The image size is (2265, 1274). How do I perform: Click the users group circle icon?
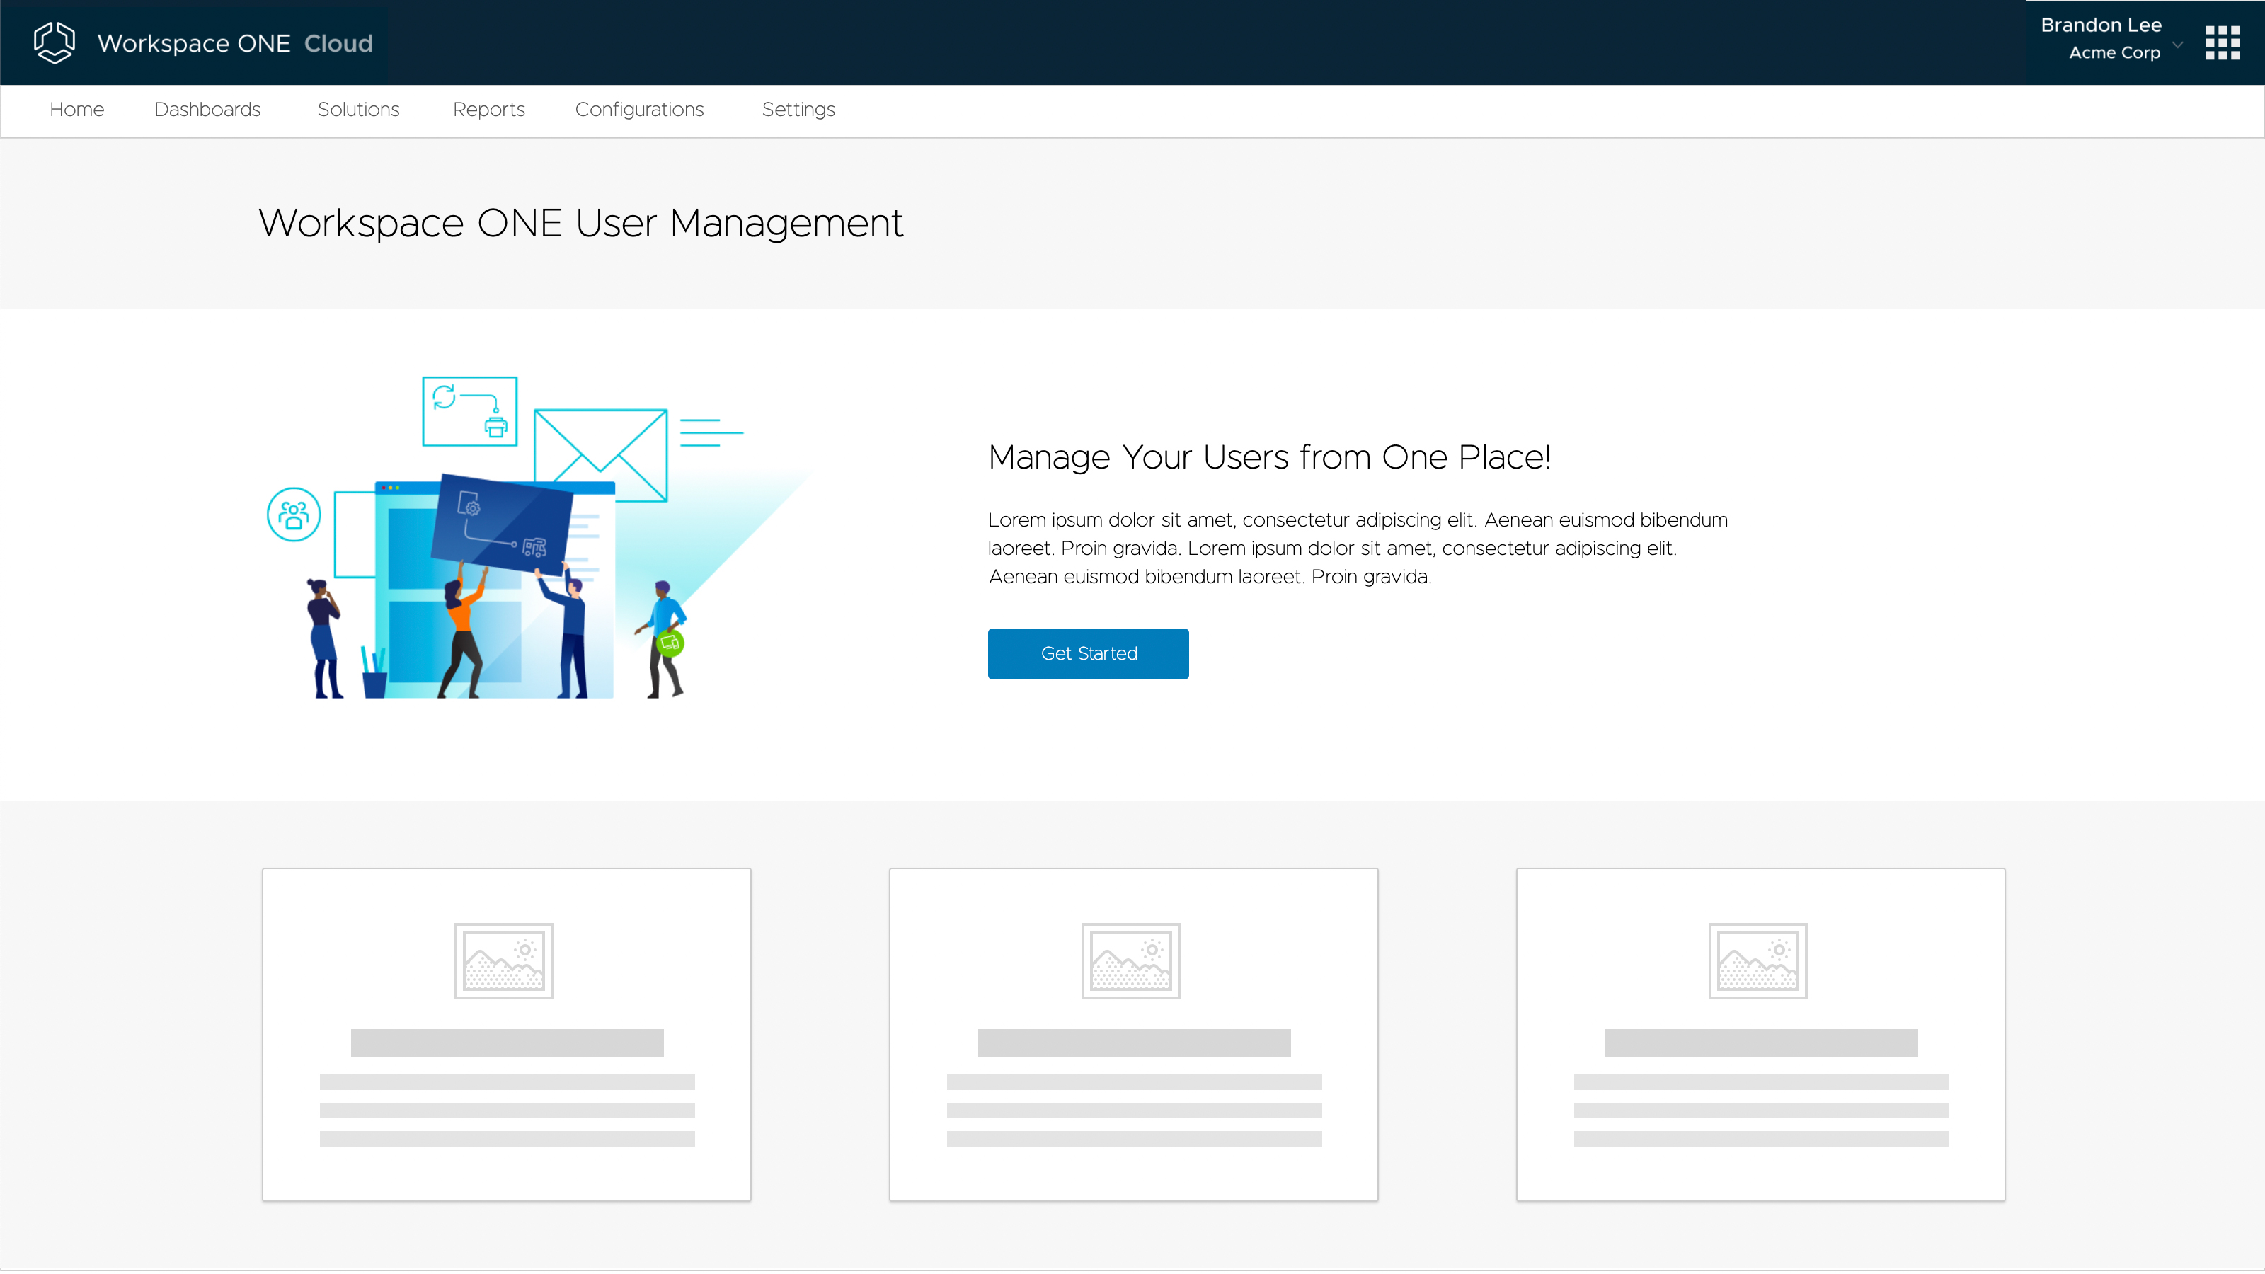[x=294, y=515]
